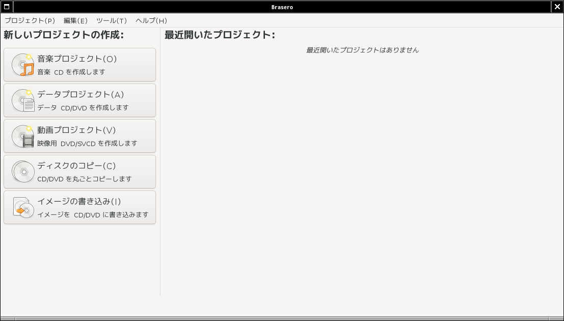The image size is (564, 321).
Task: Choose イメージの書き込み(I) to burn an image
Action: [x=80, y=207]
